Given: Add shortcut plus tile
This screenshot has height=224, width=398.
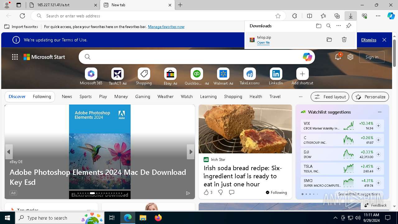Looking at the screenshot, I should (302, 77).
